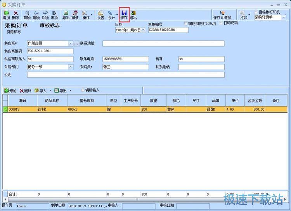Go to first record with 首项
Image resolution: width=291 pixels, height=211 pixels.
coord(27,15)
